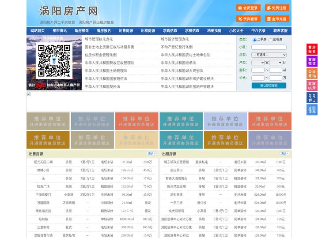Open 中介名录 navigation item
Screen dimensions: 318x238
258,31
